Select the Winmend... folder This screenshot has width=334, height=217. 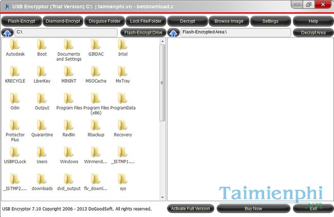pyautogui.click(x=96, y=155)
